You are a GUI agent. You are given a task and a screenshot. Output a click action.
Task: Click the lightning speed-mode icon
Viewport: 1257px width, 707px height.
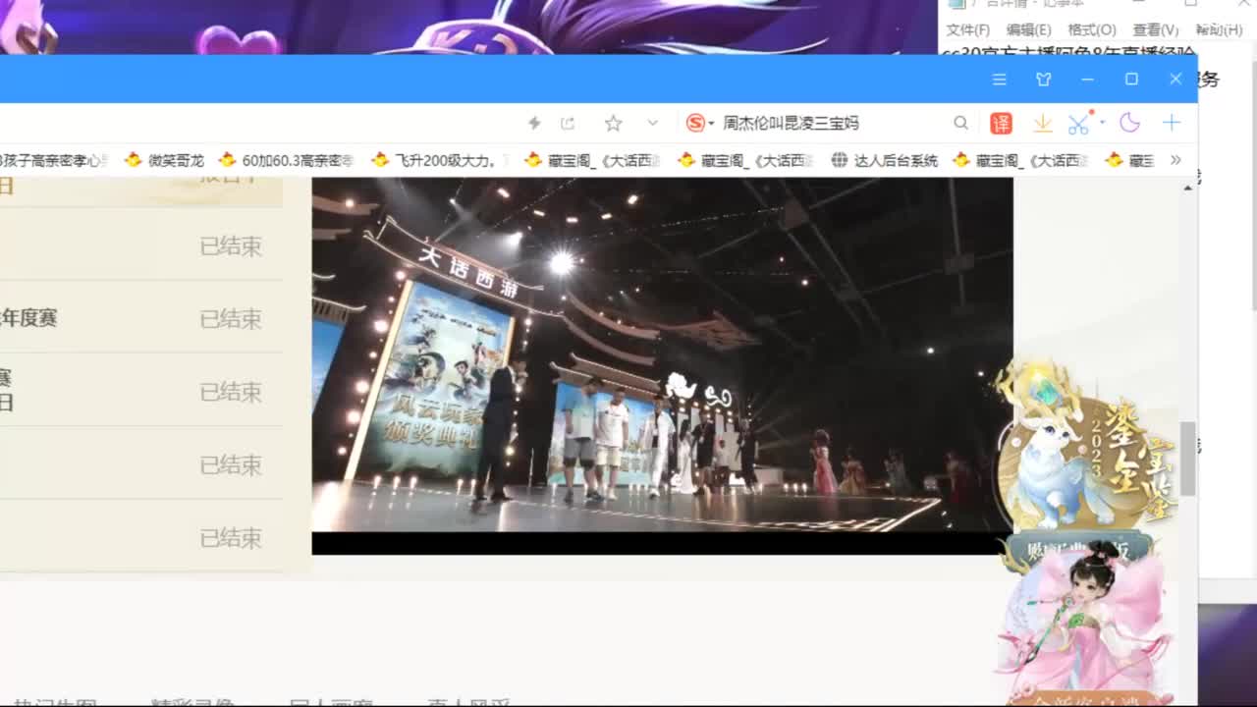[534, 123]
